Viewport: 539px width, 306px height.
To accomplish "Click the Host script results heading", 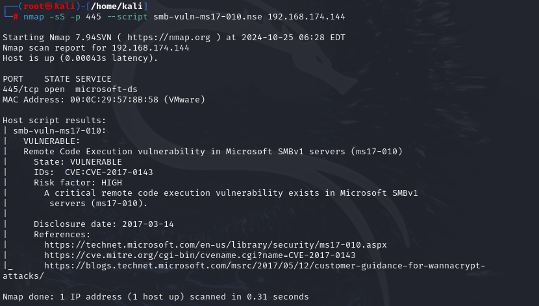I will click(x=54, y=120).
